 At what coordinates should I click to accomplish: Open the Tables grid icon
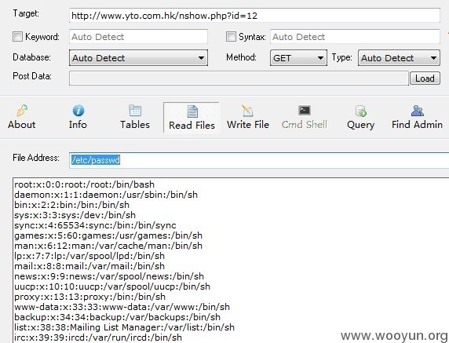(x=135, y=111)
